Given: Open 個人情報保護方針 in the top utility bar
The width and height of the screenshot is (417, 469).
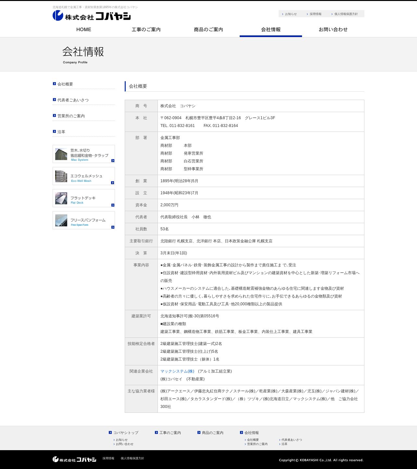Looking at the screenshot, I should [x=346, y=14].
